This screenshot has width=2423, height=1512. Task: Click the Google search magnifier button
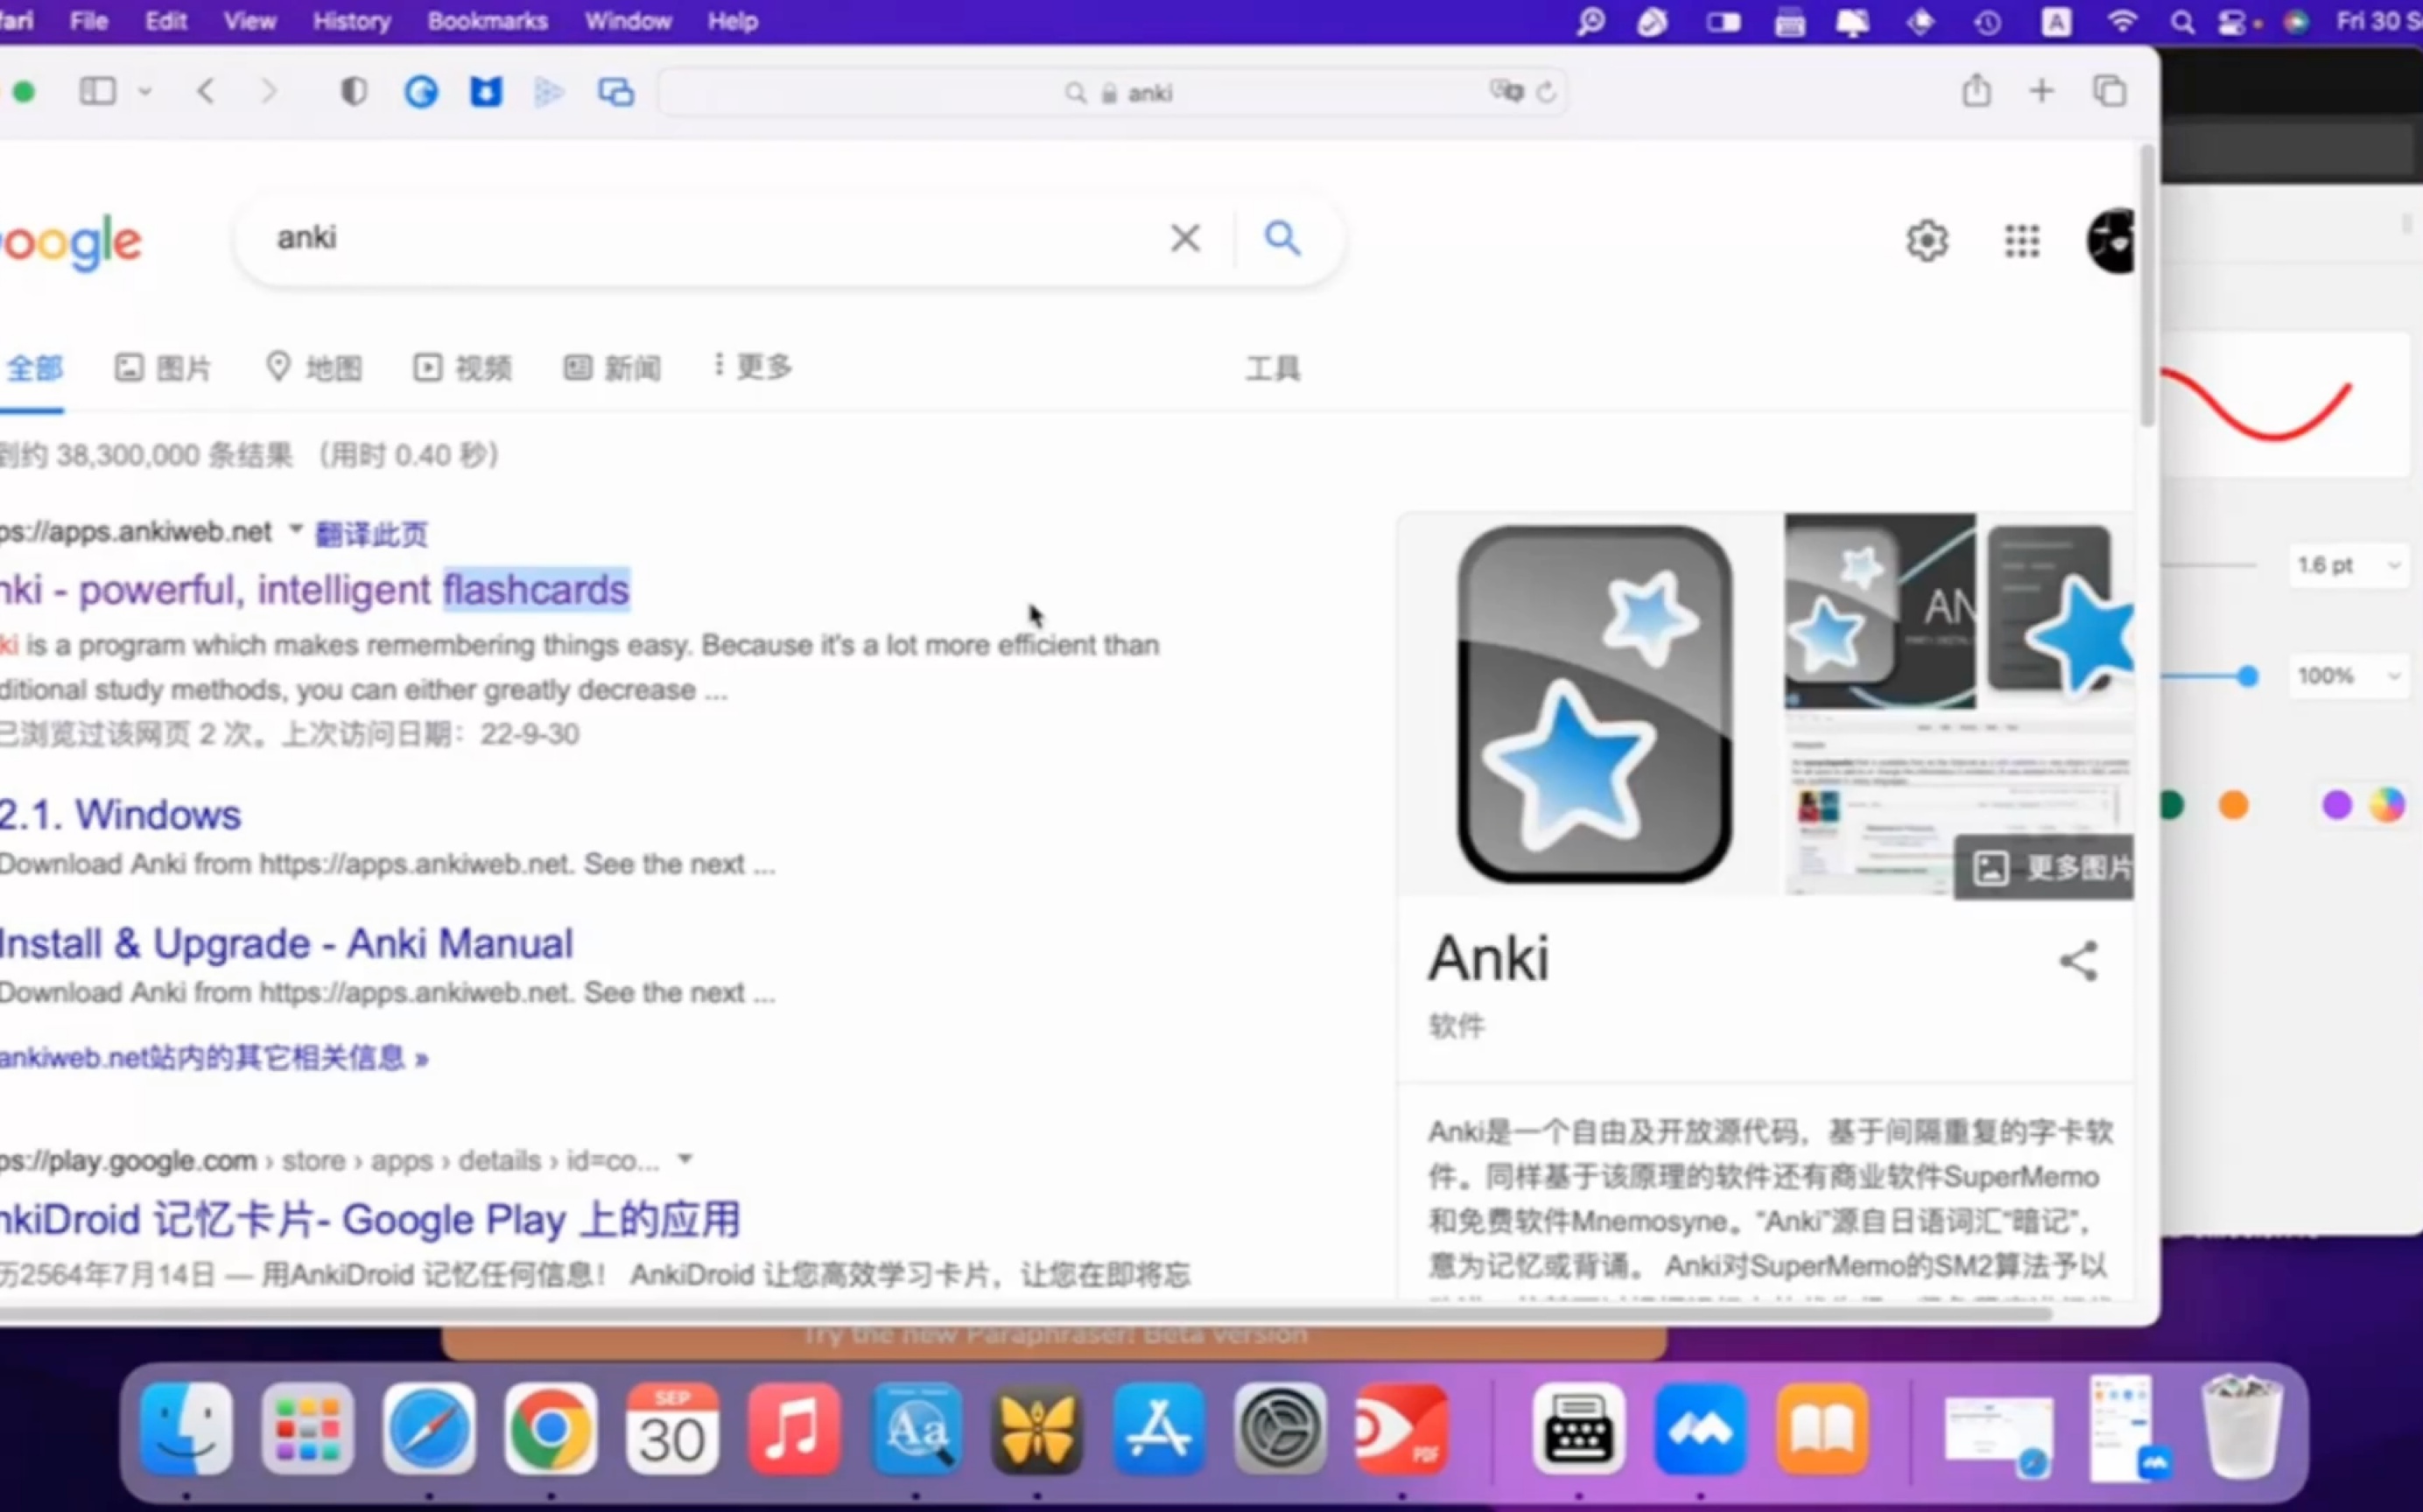coord(1282,238)
